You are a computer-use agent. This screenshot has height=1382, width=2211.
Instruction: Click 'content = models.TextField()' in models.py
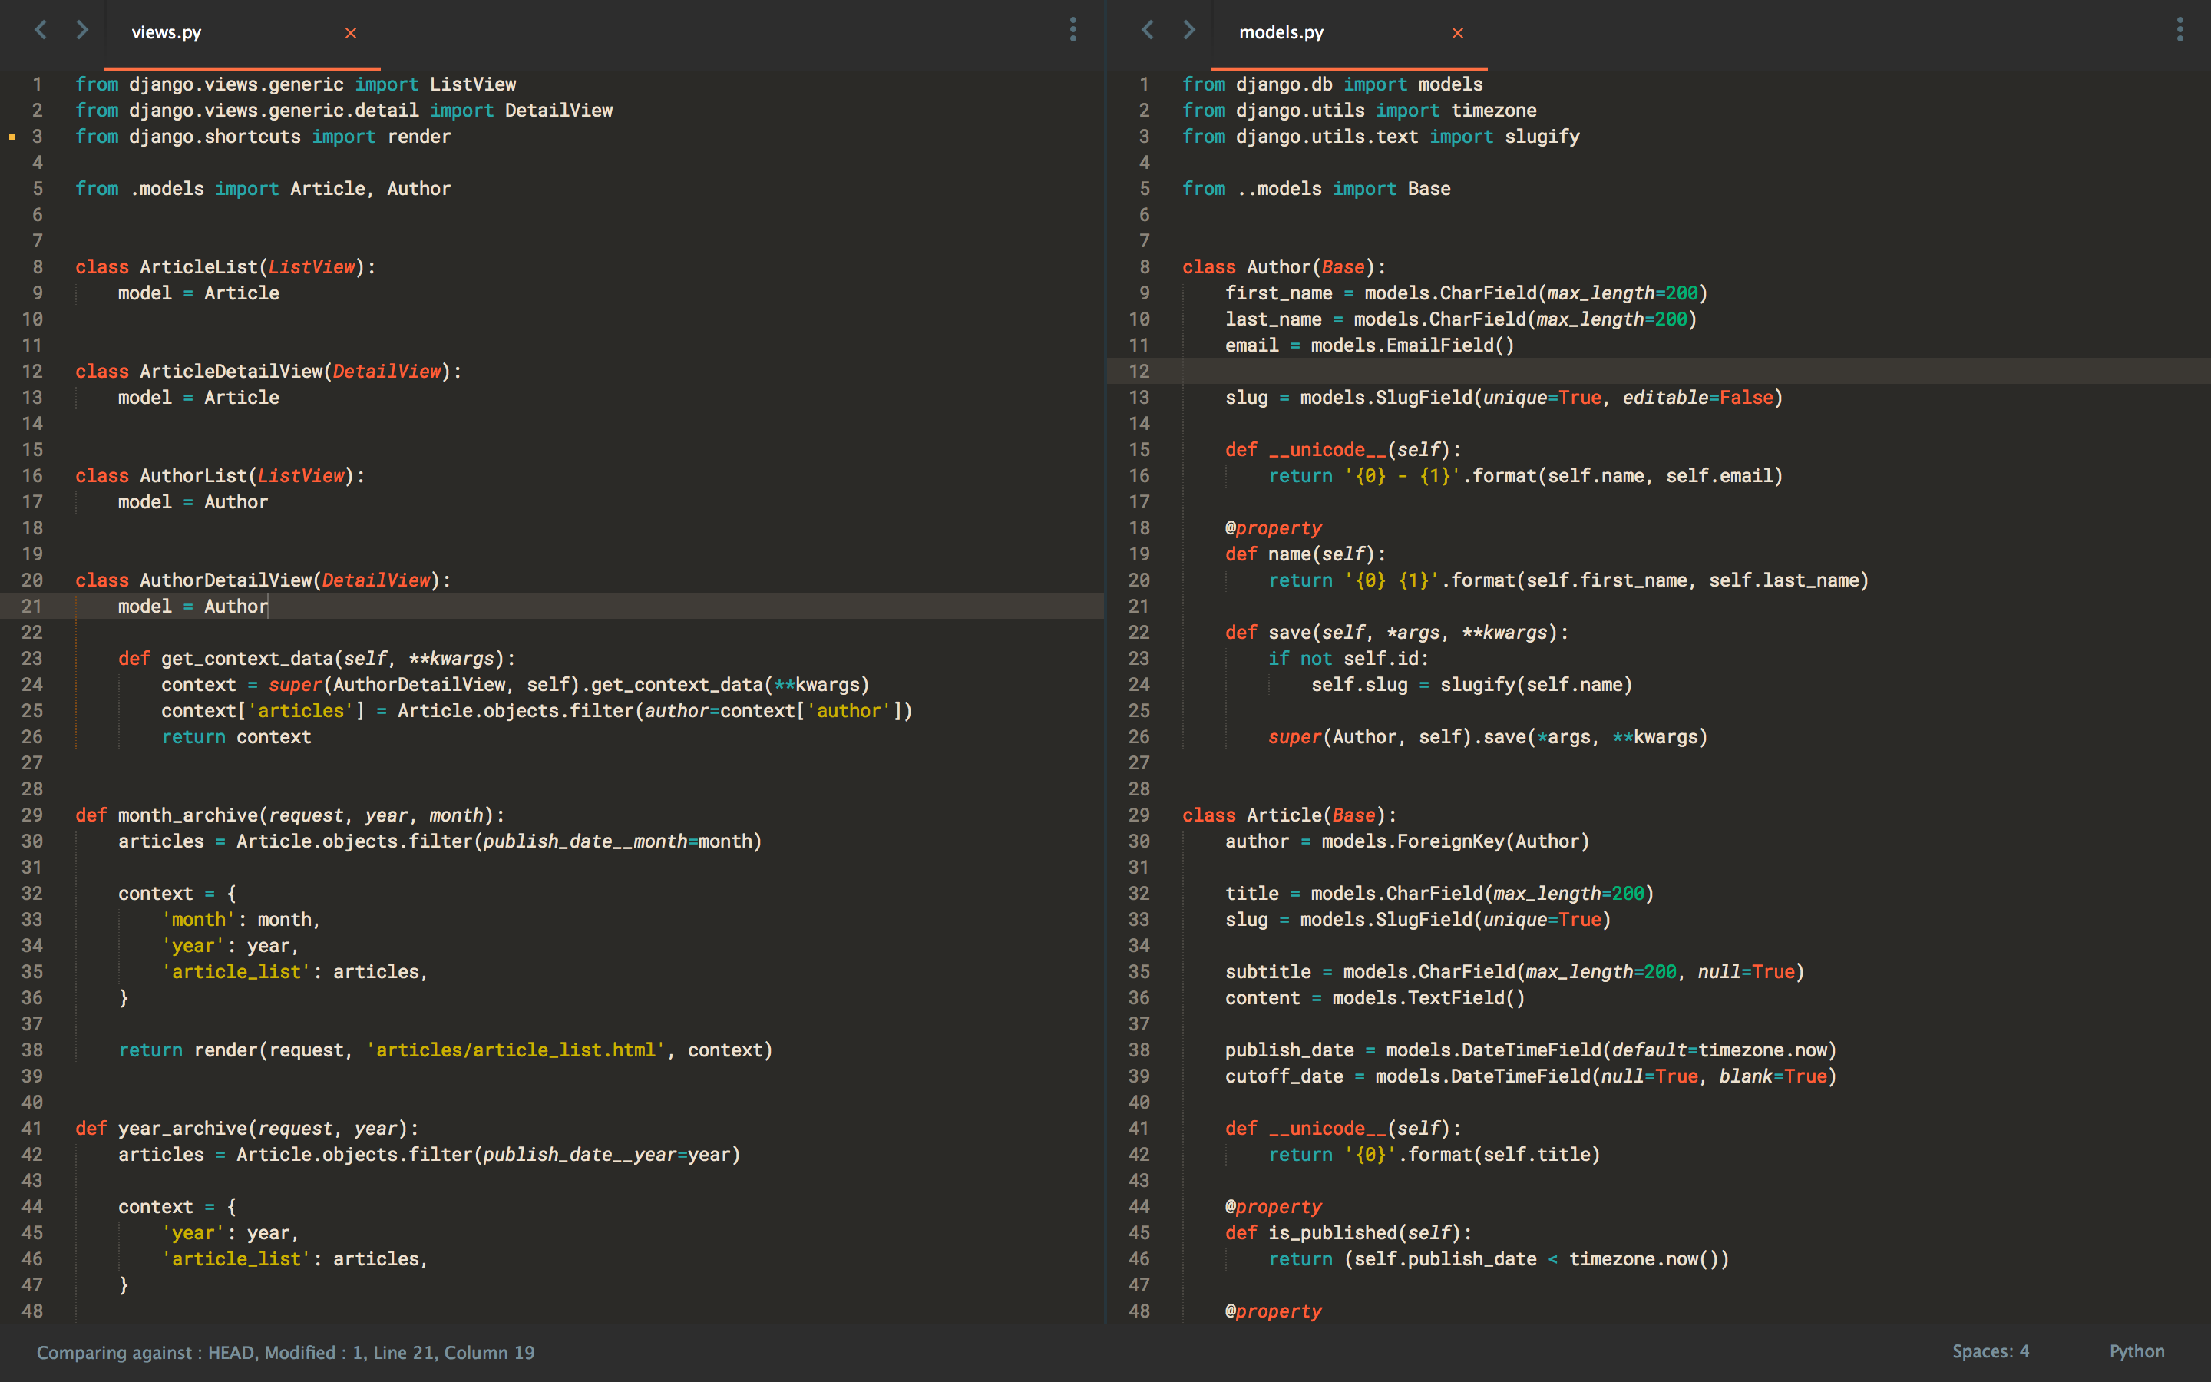[1376, 997]
